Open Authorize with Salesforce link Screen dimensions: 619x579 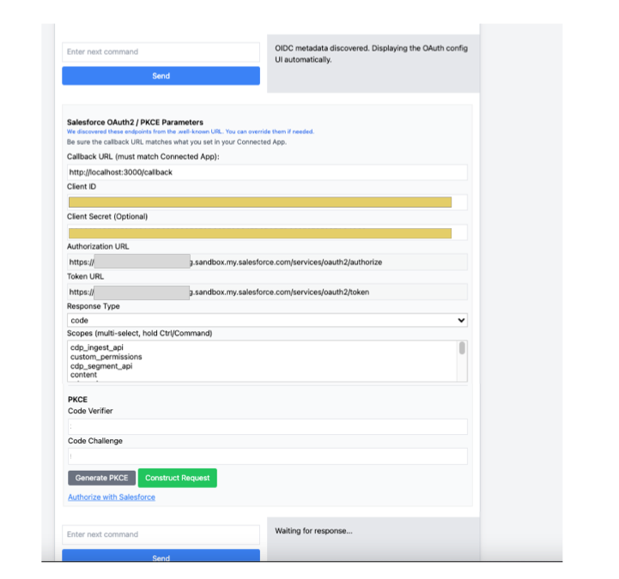coord(112,498)
